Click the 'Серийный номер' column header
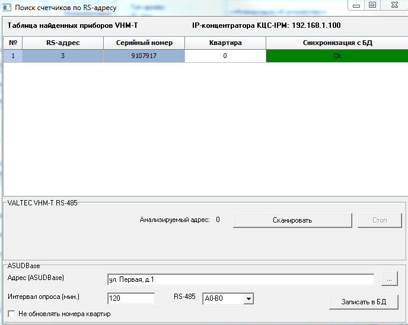The width and height of the screenshot is (408, 325). [x=144, y=43]
